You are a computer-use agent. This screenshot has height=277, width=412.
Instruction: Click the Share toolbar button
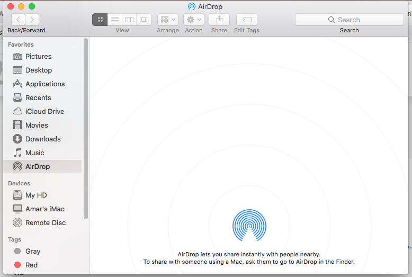[219, 20]
